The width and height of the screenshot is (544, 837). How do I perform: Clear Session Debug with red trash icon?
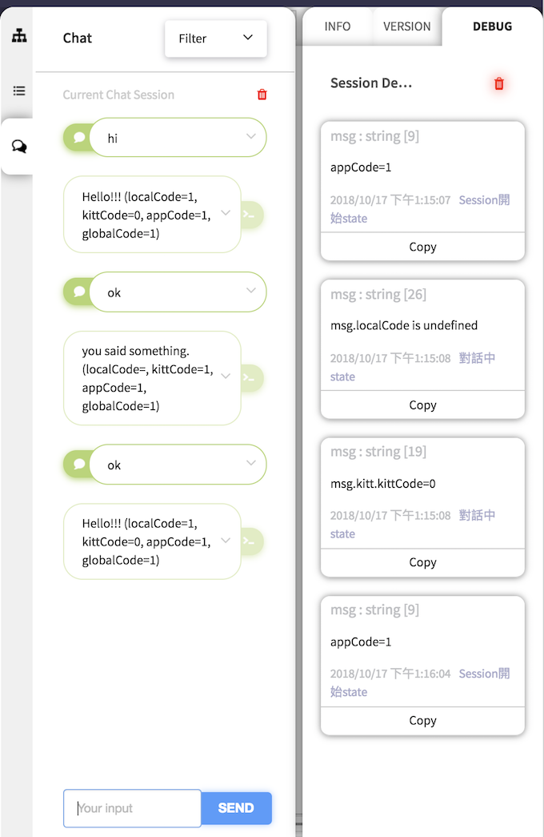[x=499, y=83]
